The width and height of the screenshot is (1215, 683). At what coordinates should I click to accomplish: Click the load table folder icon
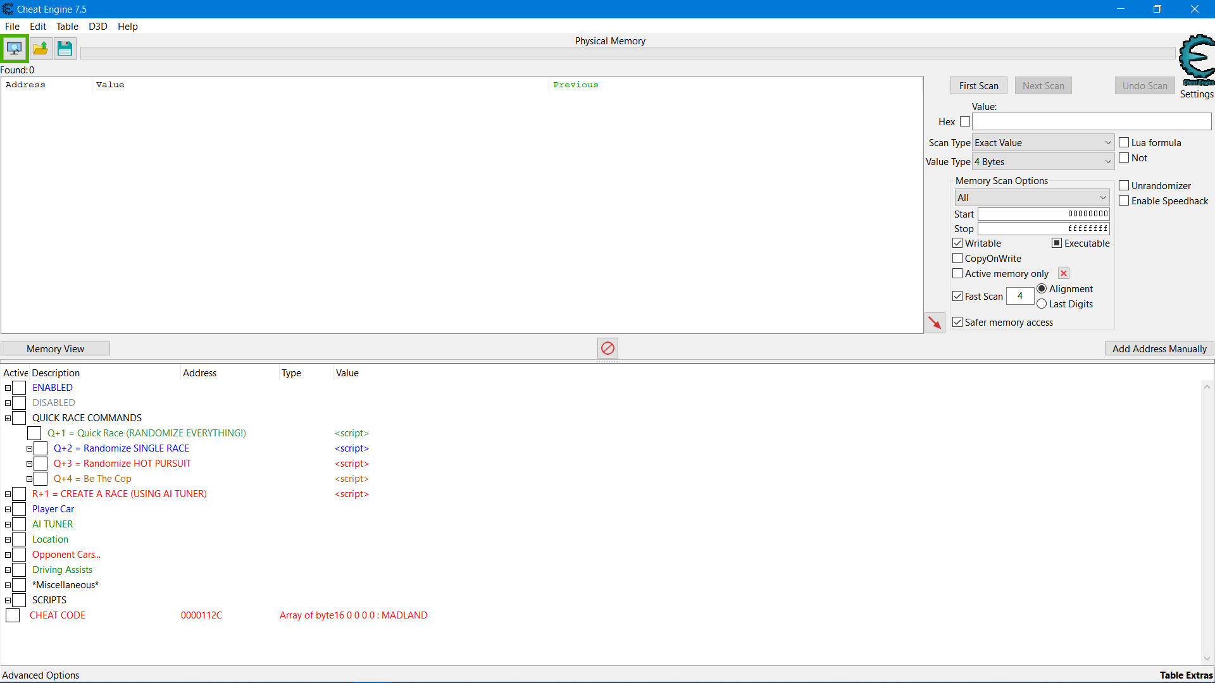click(x=40, y=49)
